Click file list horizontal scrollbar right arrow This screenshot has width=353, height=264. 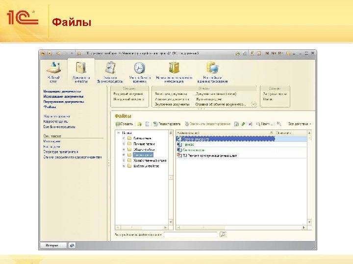point(304,228)
